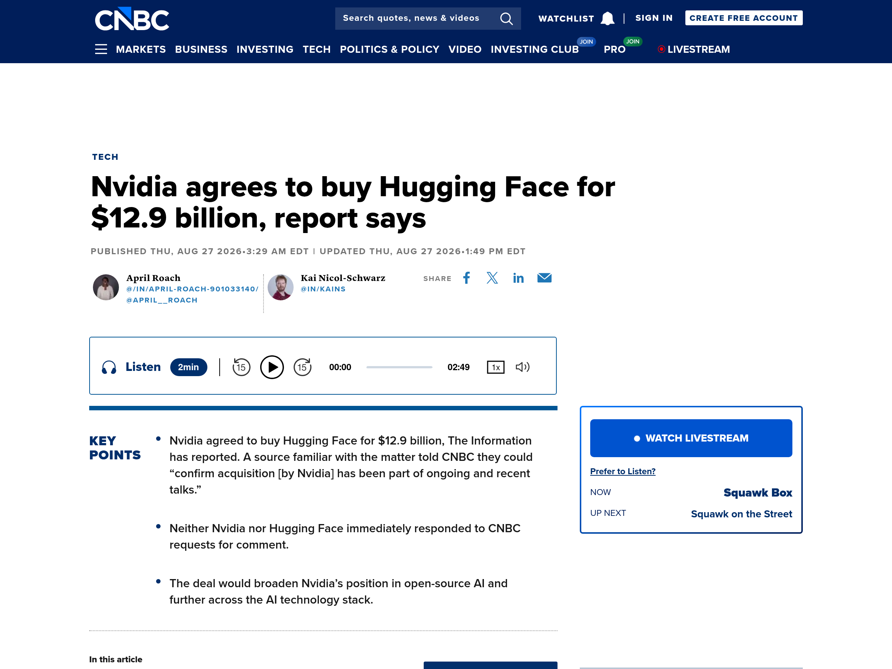Screen dimensions: 892x669
Task: Click the audio progress bar
Action: pos(399,367)
